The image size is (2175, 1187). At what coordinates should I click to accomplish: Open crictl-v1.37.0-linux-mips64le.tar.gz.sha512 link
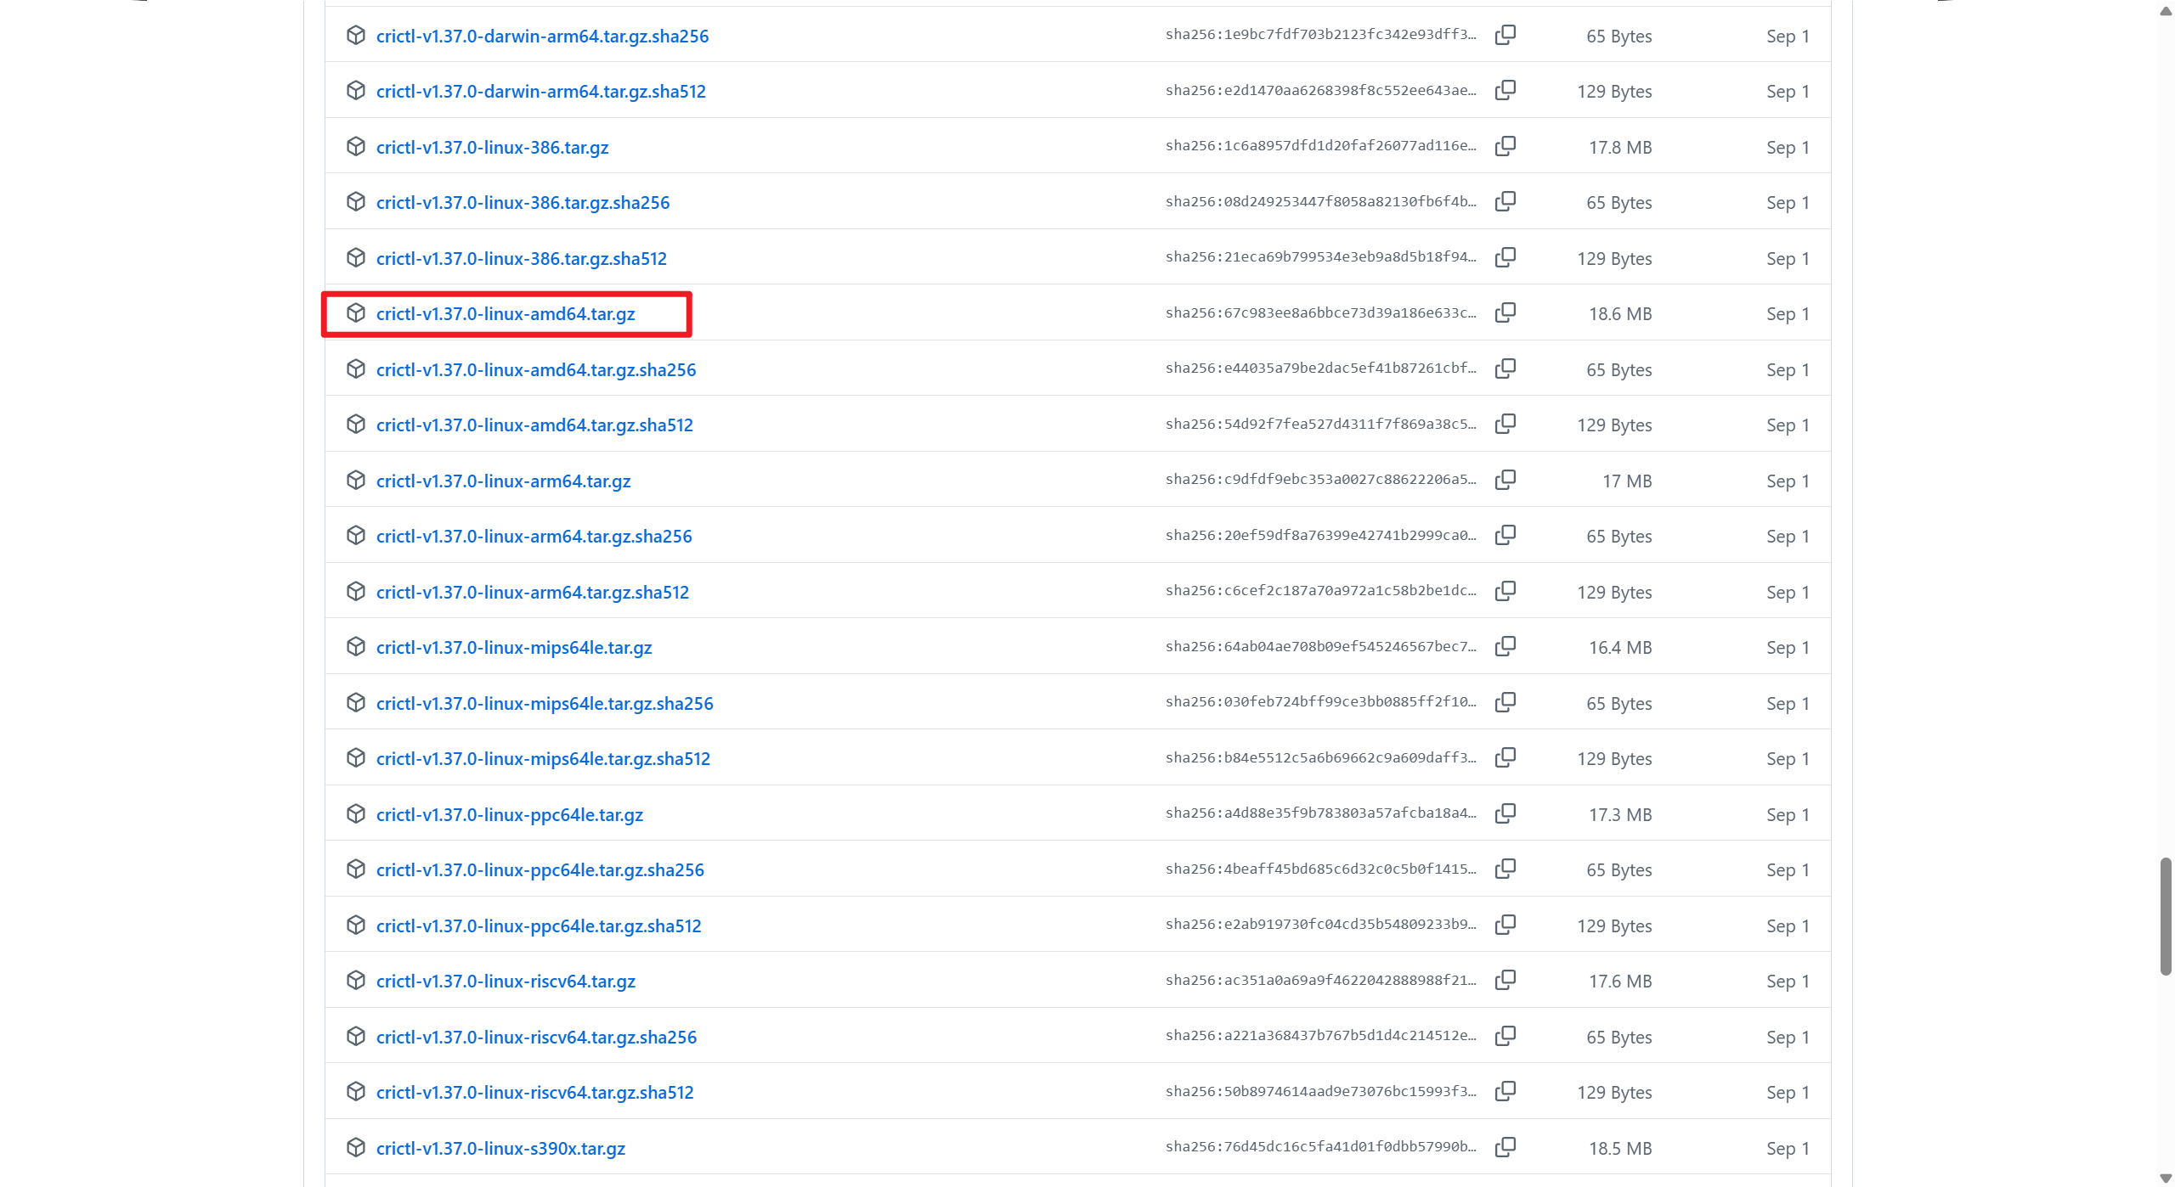543,759
